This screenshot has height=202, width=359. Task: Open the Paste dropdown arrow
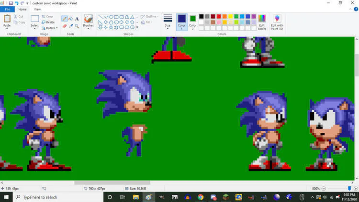(7, 29)
